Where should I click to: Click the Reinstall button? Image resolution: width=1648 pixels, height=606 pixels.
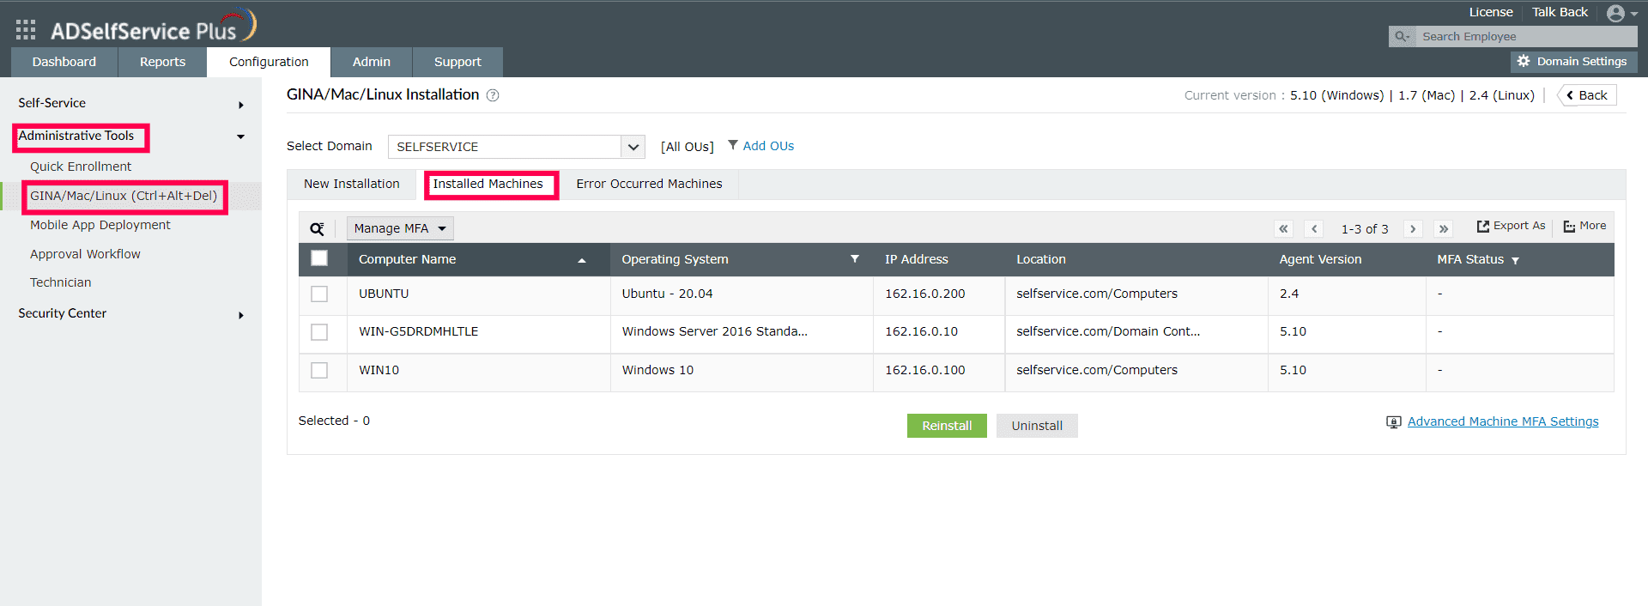(x=947, y=426)
